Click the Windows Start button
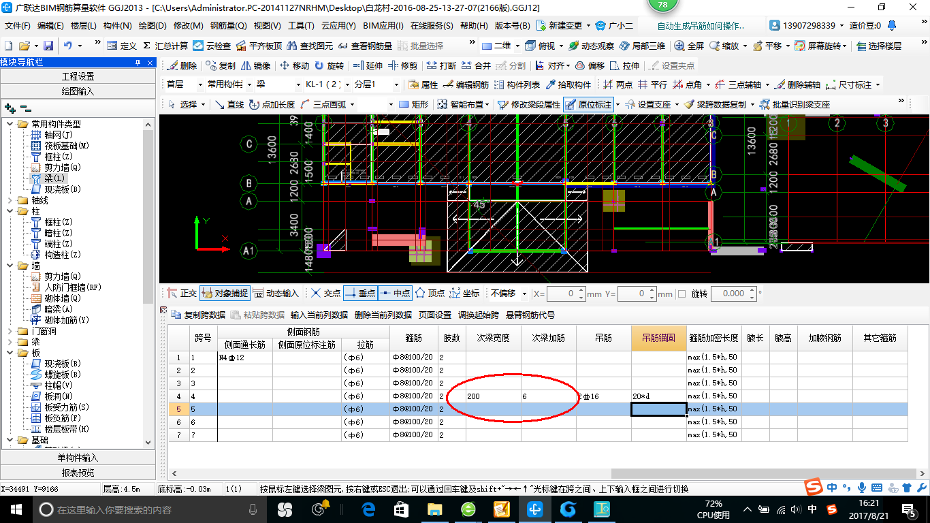The width and height of the screenshot is (930, 523). [15, 509]
